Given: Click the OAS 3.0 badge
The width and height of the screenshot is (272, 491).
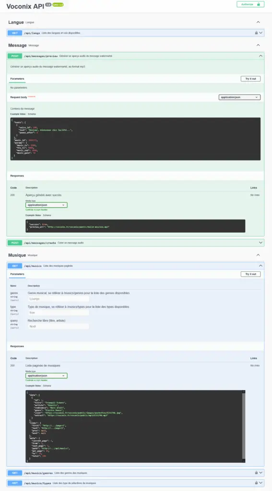Looking at the screenshot, I should pyautogui.click(x=58, y=5).
